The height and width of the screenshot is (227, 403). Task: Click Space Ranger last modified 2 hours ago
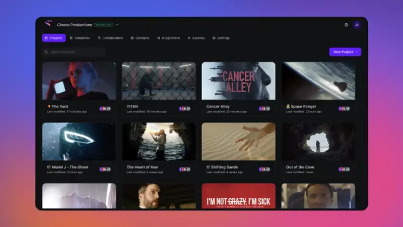304,111
